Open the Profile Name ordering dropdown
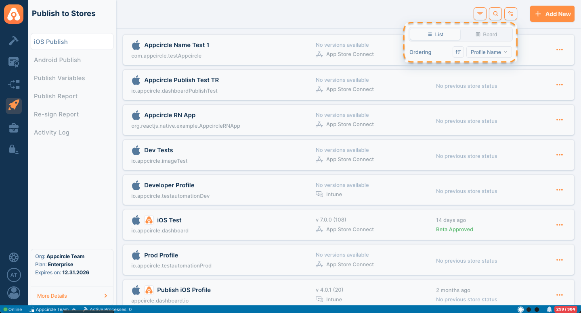This screenshot has height=313, width=581. 489,52
